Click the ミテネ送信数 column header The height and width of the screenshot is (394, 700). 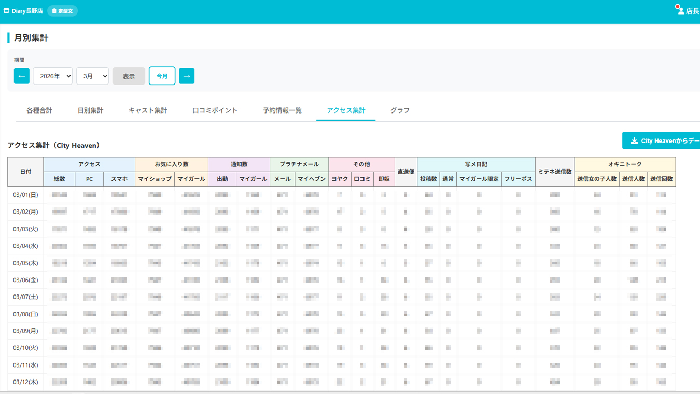point(554,172)
